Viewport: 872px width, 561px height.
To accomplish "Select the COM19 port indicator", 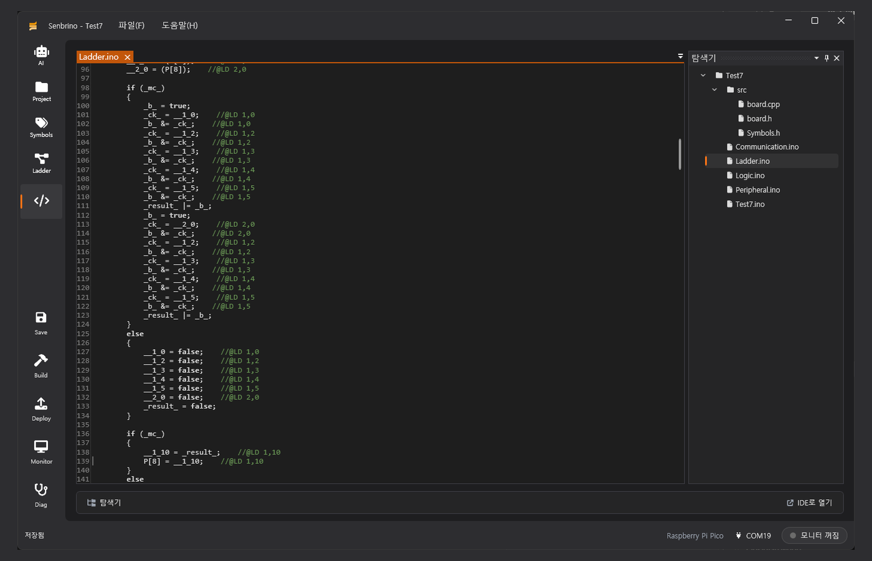I will [753, 535].
